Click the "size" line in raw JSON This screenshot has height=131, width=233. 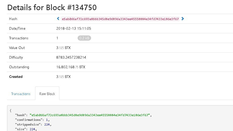click(26, 129)
